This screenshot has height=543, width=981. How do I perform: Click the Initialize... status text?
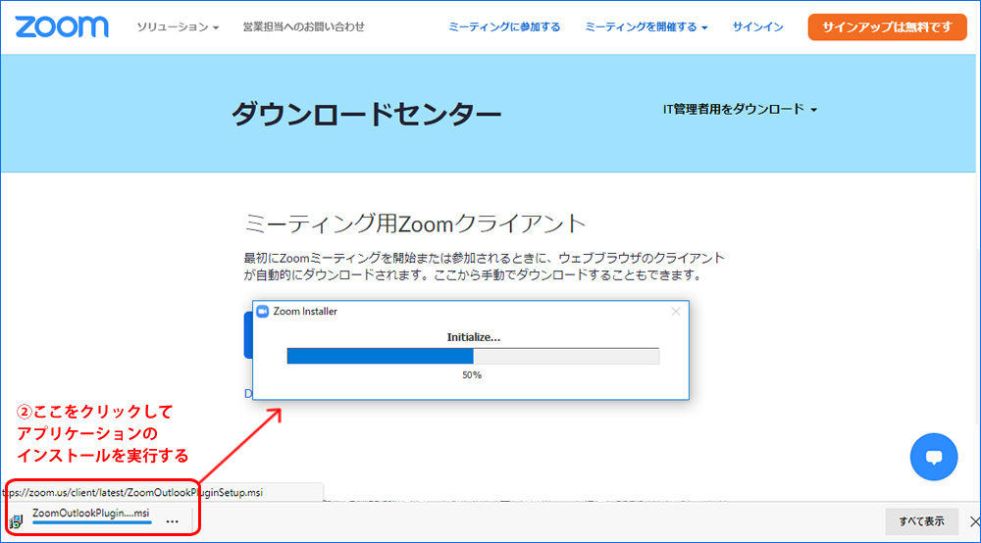[x=473, y=337]
